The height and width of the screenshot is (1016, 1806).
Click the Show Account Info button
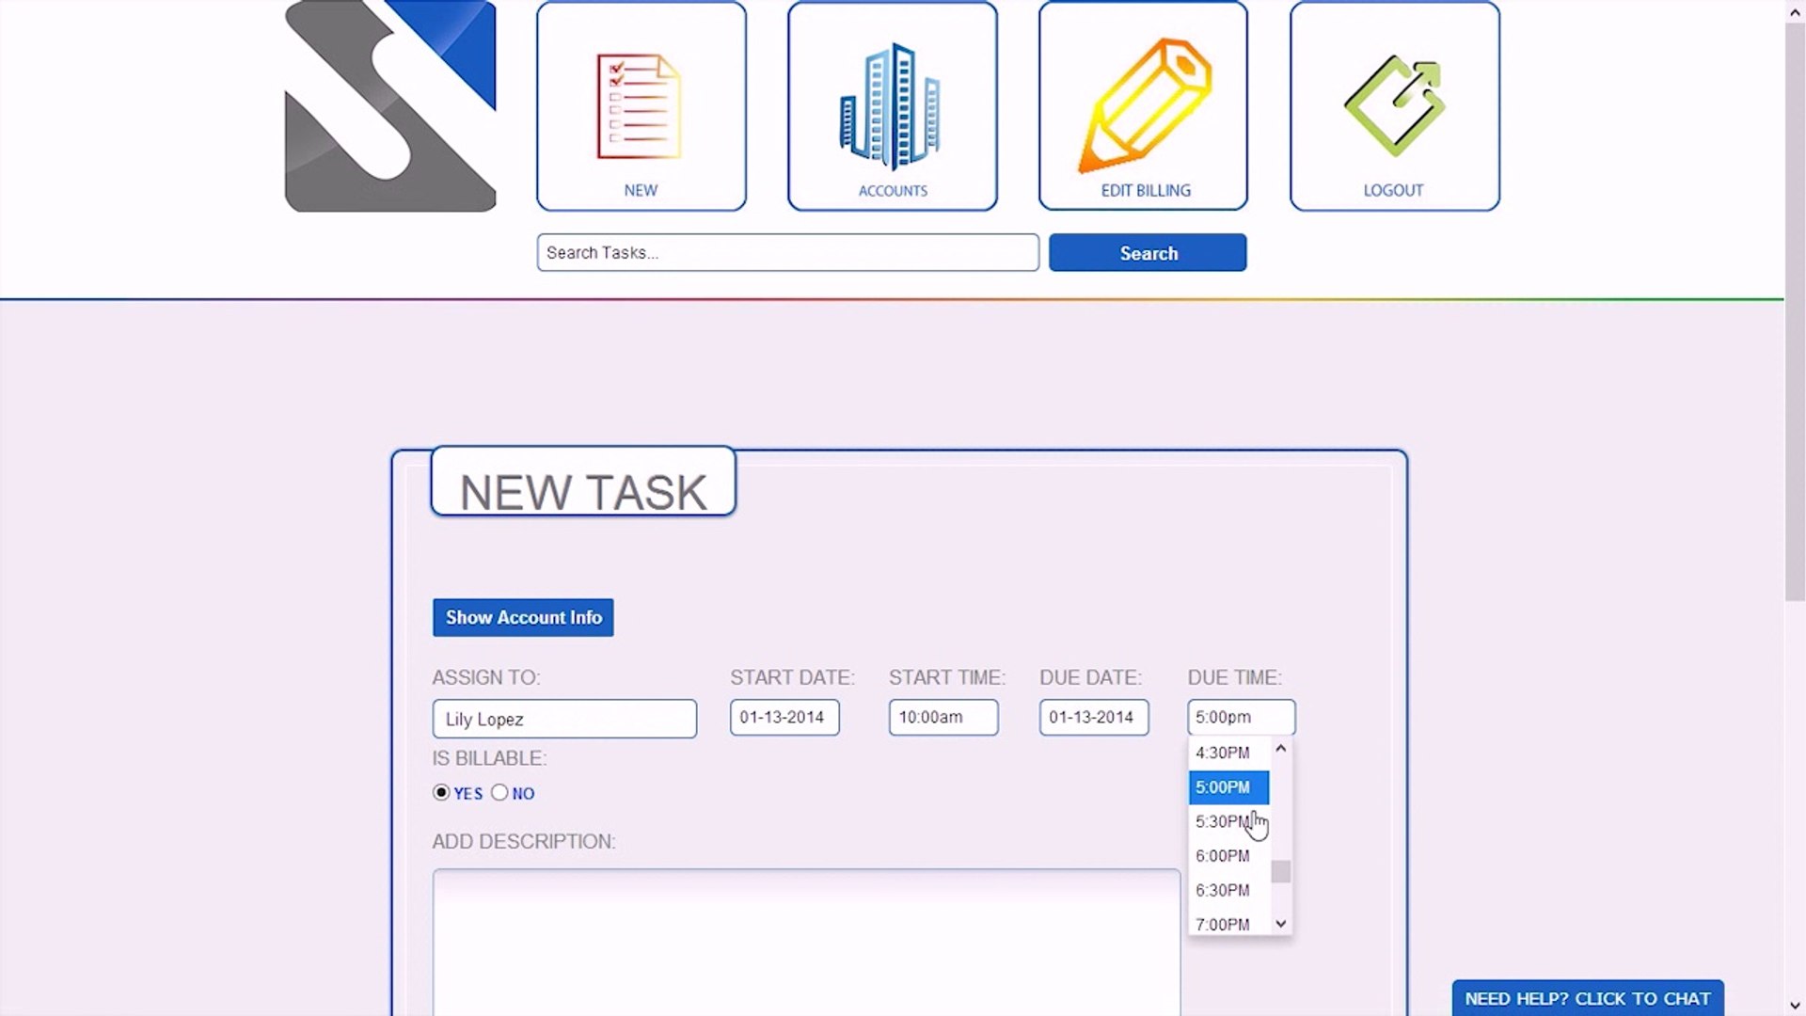[x=523, y=618]
